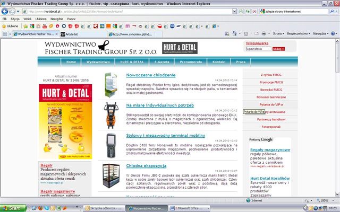Click the Ulubione star button in the favorites bar
This screenshot has width=340, height=212.
click(x=10, y=26)
